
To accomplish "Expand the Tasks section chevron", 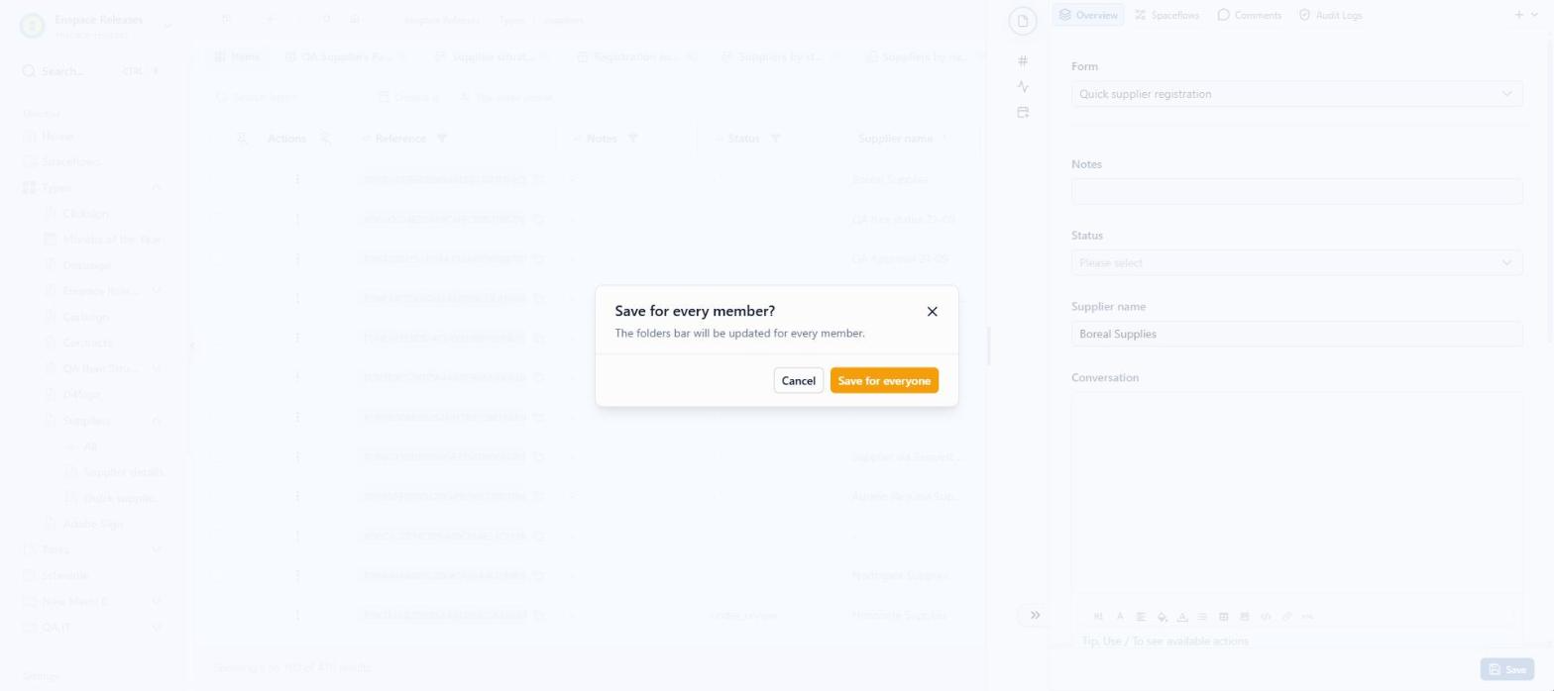I will 157,550.
